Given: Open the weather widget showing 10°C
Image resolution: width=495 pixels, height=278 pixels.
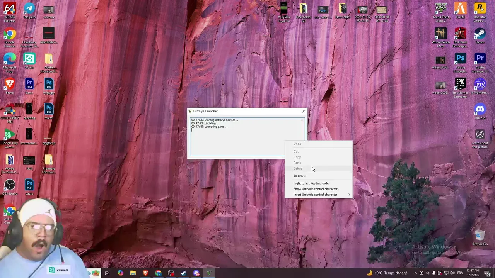Looking at the screenshot, I should (x=387, y=273).
